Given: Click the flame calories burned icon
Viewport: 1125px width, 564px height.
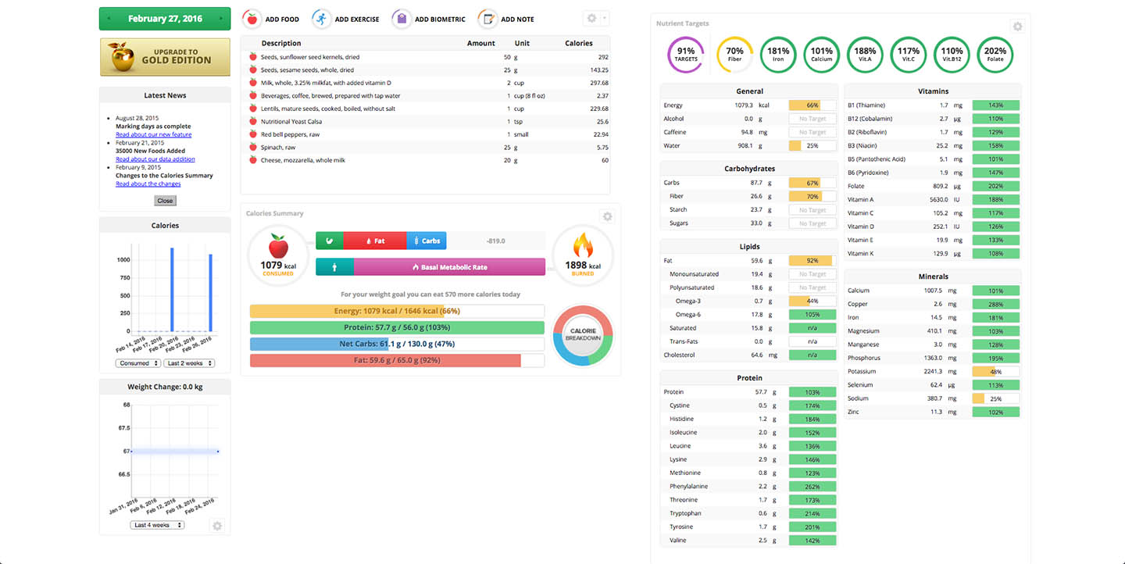Looking at the screenshot, I should click(583, 248).
